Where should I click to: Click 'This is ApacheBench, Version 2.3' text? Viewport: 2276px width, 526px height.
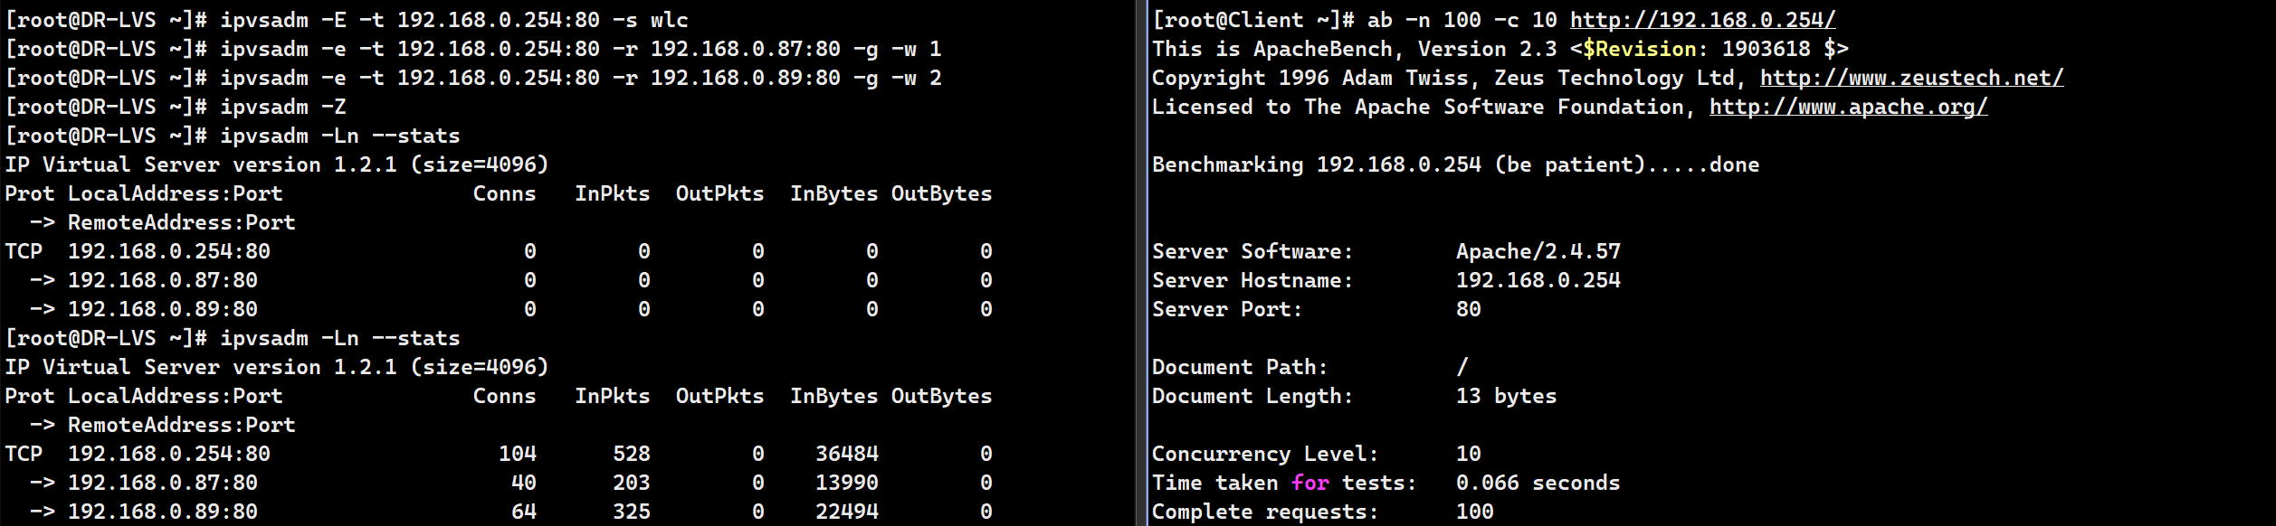point(1355,49)
